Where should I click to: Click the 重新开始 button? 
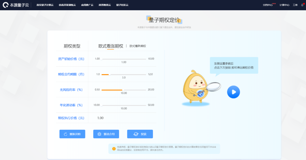point(72,134)
